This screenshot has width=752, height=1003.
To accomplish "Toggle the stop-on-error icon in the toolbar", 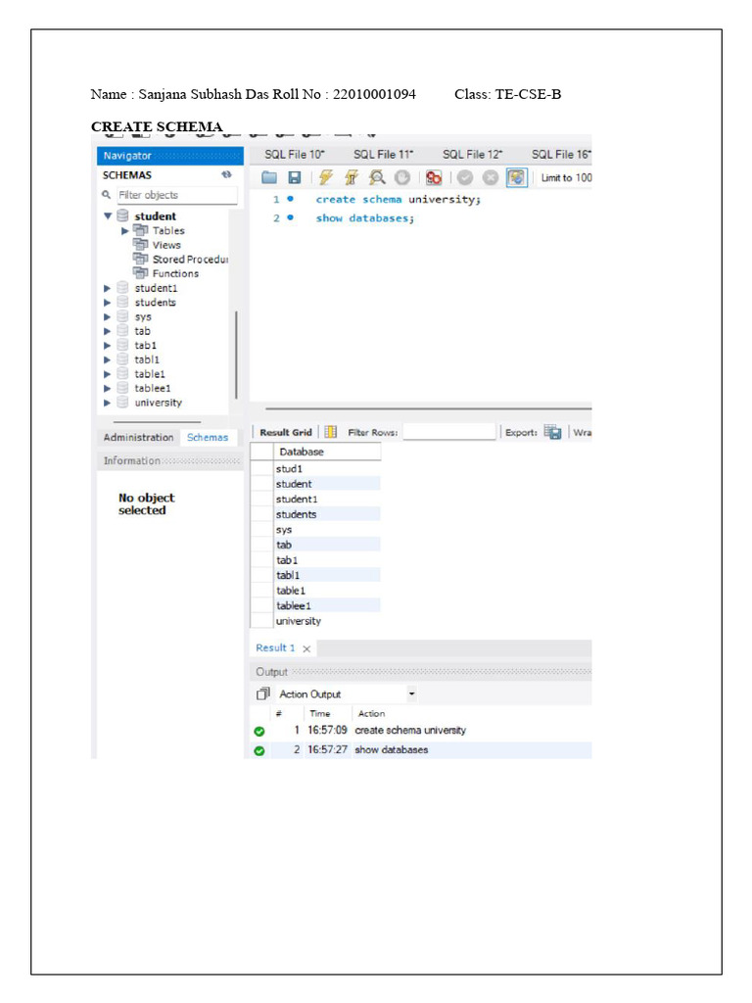I will point(434,178).
